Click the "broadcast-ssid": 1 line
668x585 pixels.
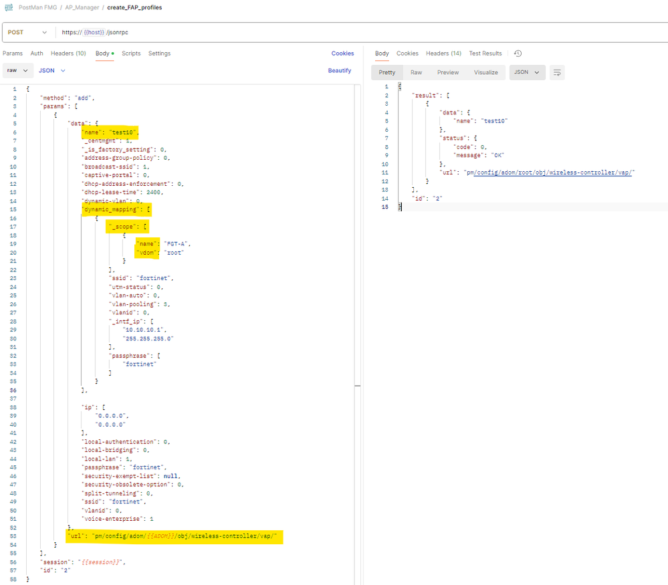click(116, 167)
